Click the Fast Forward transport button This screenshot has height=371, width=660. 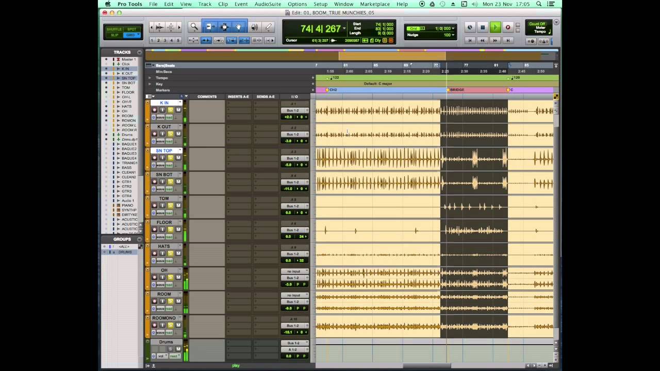tap(495, 40)
